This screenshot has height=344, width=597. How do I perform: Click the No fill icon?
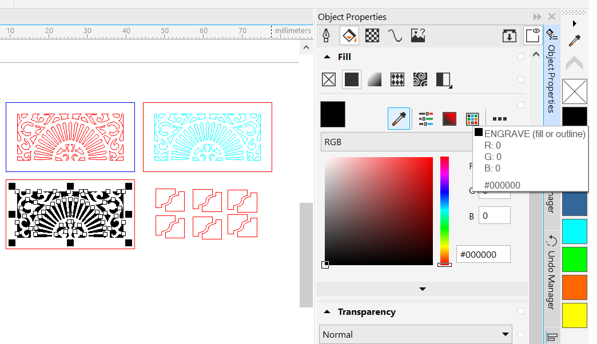[x=329, y=79]
